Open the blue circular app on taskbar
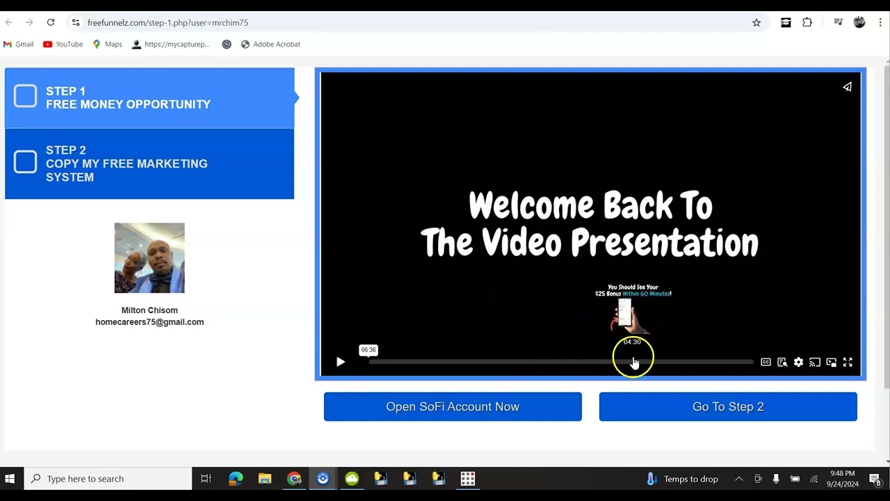Viewport: 890px width, 501px height. pyautogui.click(x=323, y=479)
